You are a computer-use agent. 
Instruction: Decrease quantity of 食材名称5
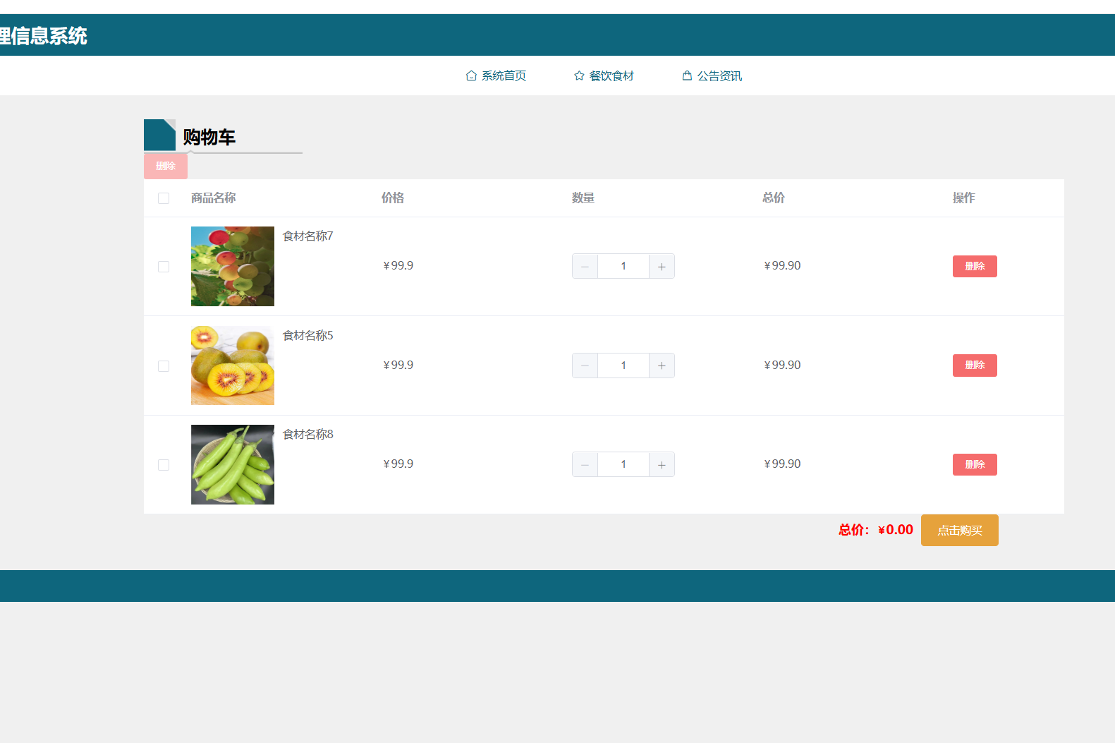[585, 366]
